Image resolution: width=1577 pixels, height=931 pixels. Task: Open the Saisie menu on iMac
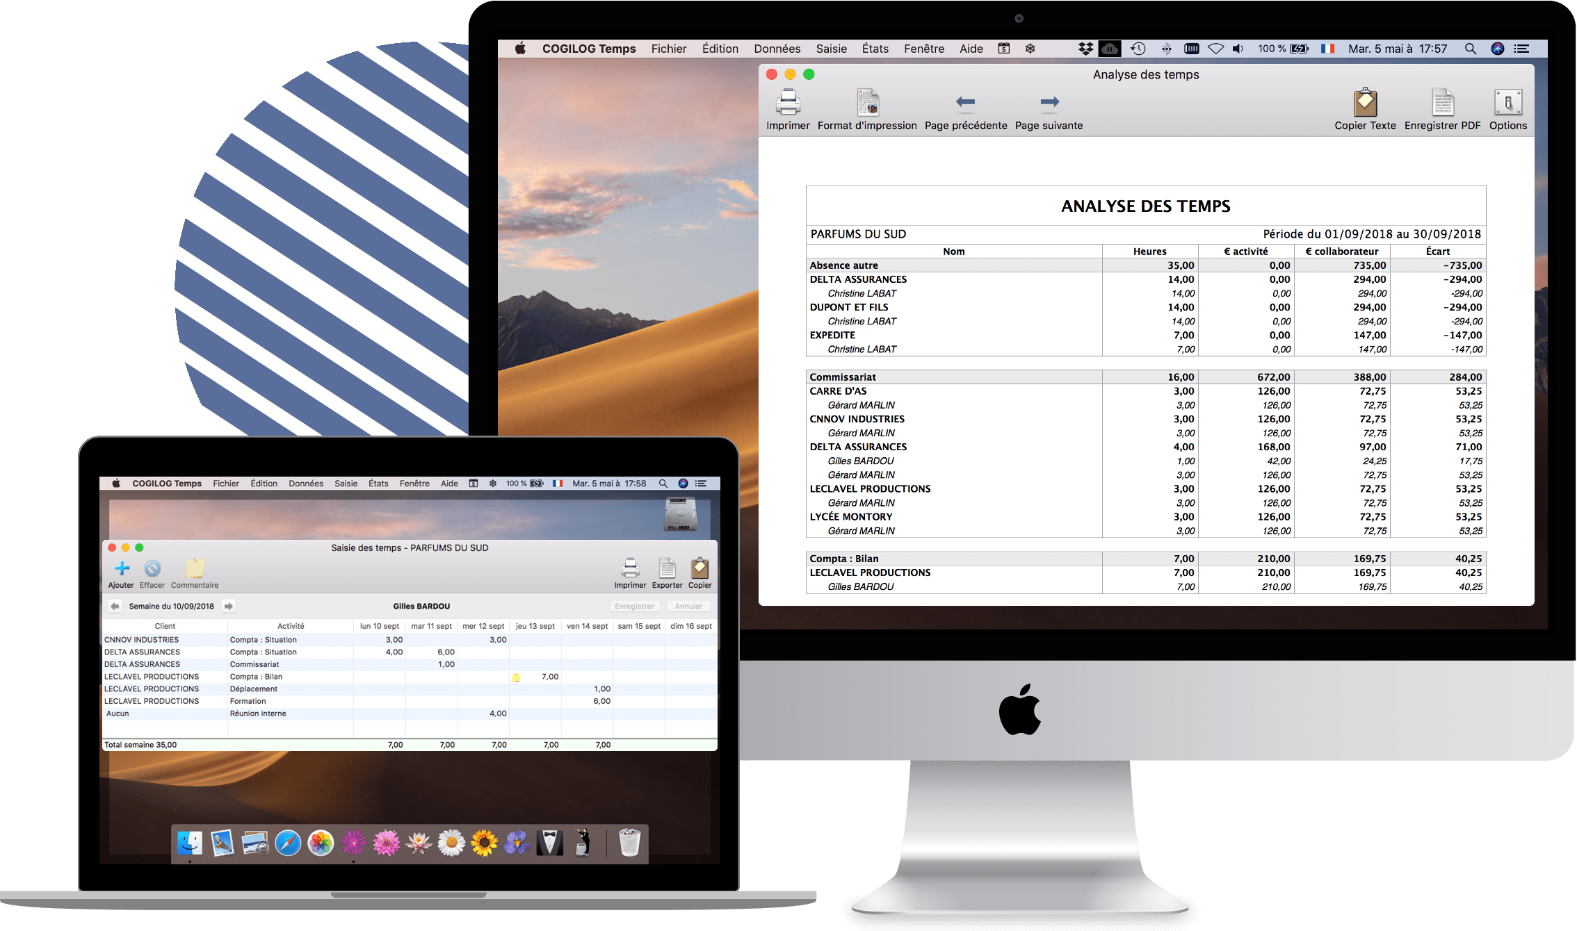[x=832, y=49]
